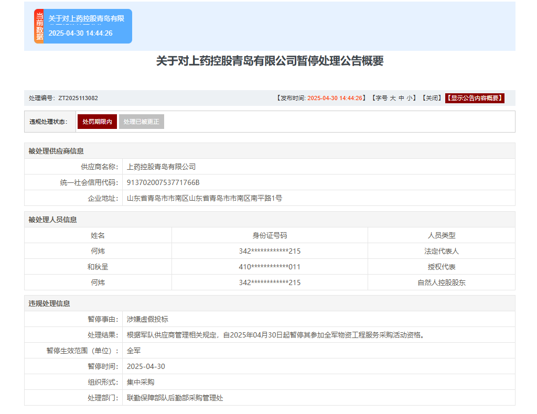Click 何炜 in the 法定代表人 row
This screenshot has height=414, width=537.
click(98, 251)
